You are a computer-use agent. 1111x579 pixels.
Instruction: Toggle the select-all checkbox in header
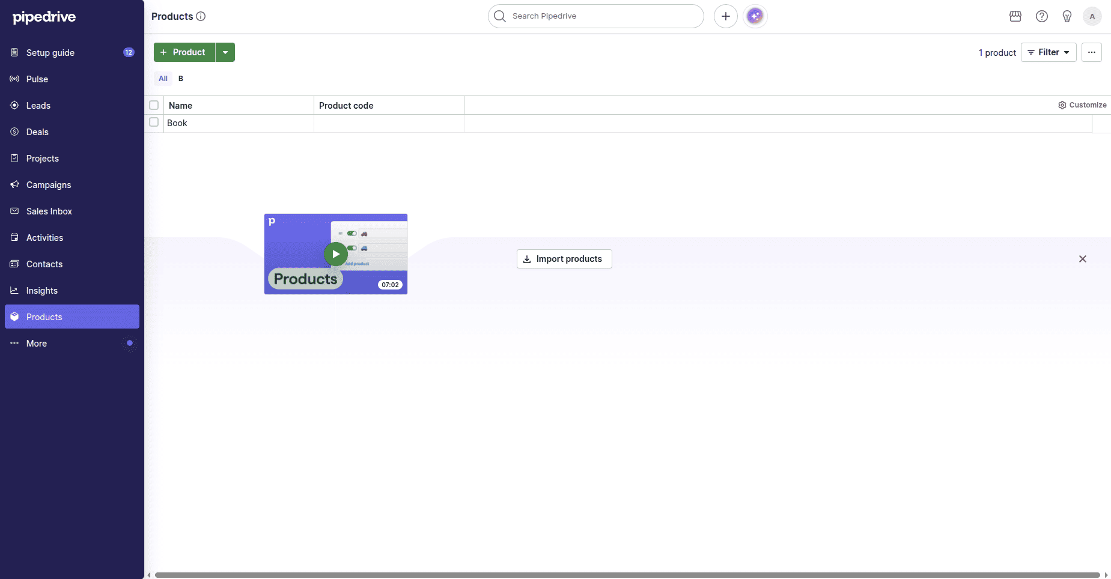click(x=154, y=105)
